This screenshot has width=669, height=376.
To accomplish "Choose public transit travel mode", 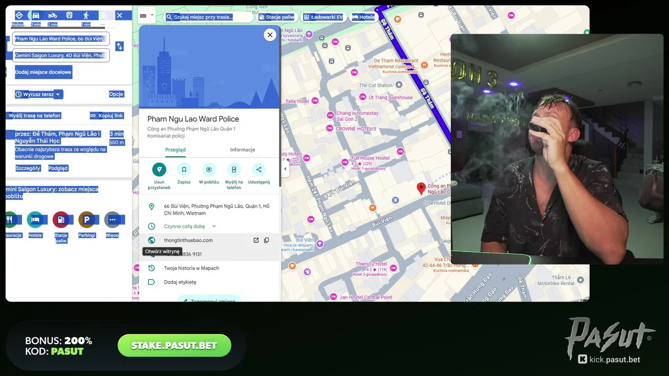I will [69, 15].
